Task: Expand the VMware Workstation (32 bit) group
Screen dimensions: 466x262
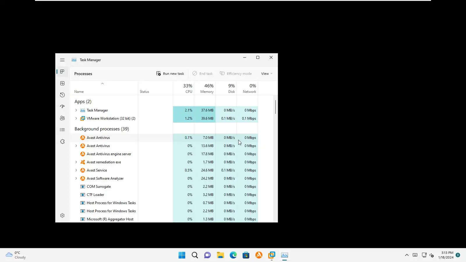Action: coord(76,118)
